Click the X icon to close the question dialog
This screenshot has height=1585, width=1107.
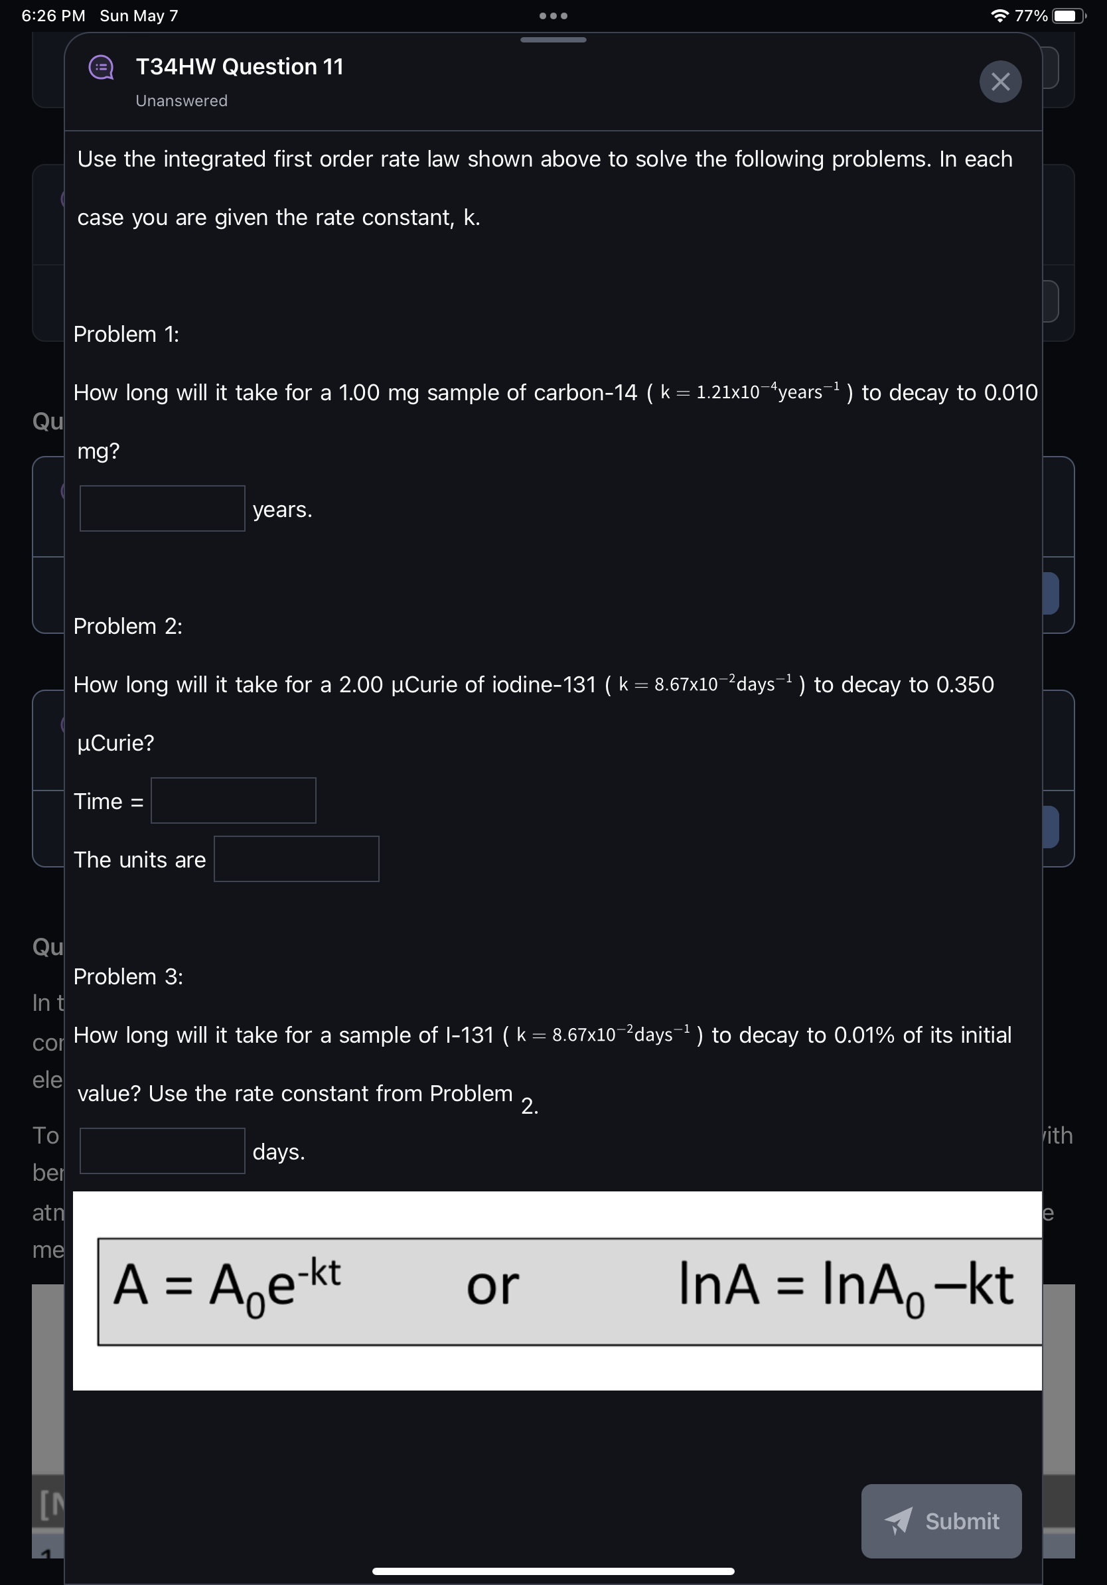[x=1001, y=82]
